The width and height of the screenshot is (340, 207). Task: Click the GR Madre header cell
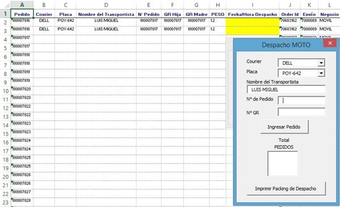tap(196, 14)
